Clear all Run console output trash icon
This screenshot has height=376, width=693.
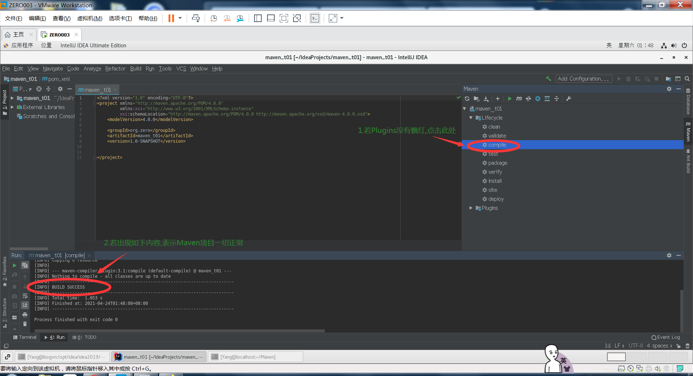pos(25,324)
